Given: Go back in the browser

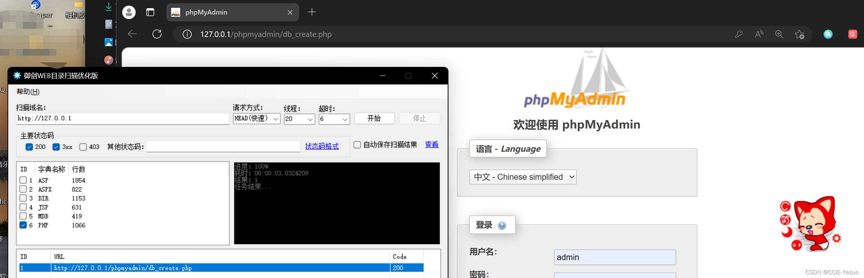Looking at the screenshot, I should tap(132, 34).
